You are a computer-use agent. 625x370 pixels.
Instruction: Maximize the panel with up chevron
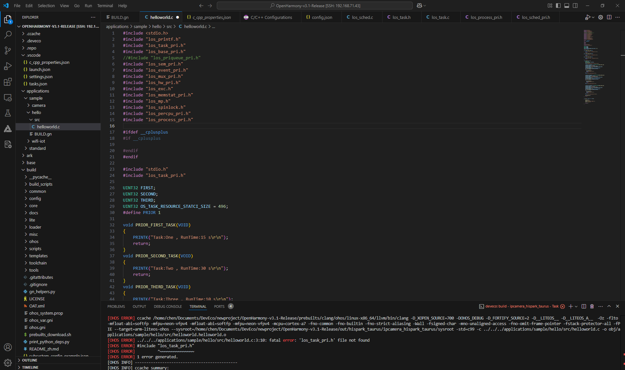[x=609, y=306]
